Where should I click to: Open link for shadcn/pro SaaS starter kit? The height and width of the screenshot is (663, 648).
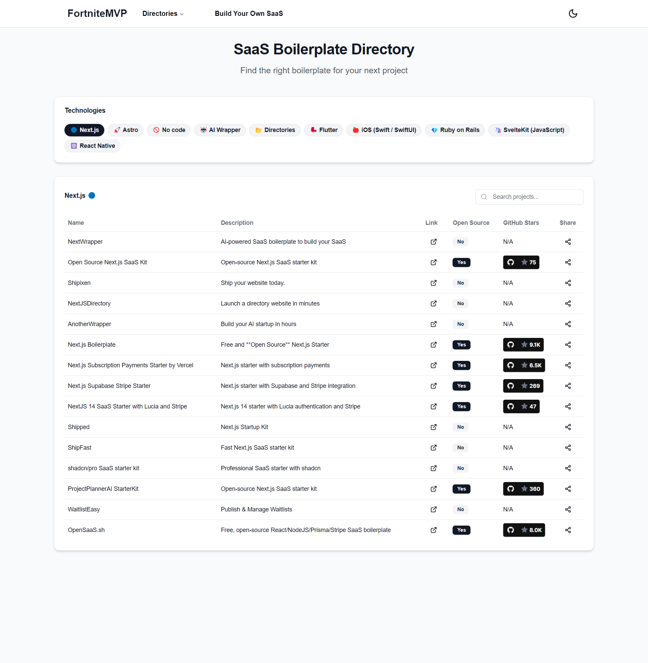point(434,468)
